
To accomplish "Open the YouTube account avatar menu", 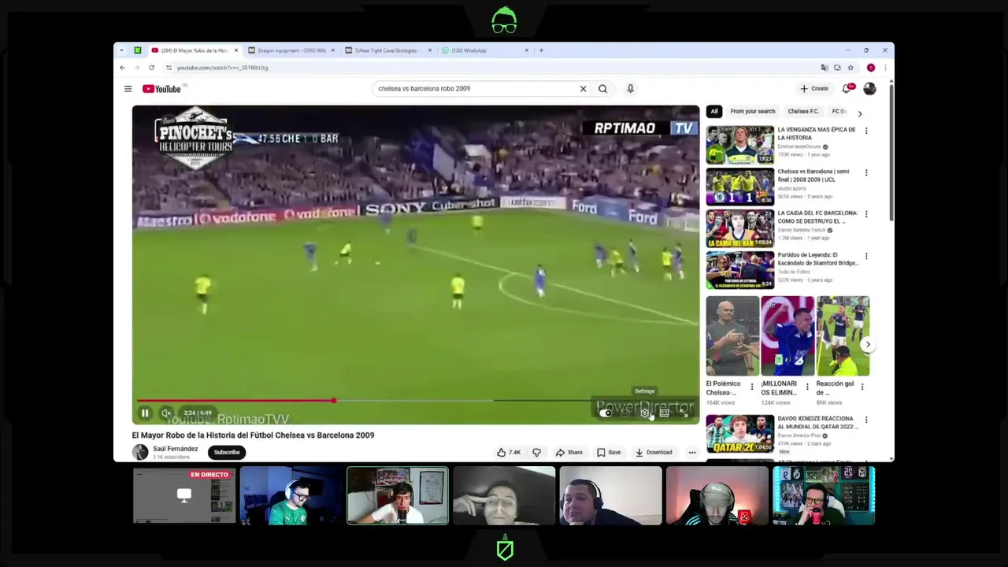I will pos(869,89).
